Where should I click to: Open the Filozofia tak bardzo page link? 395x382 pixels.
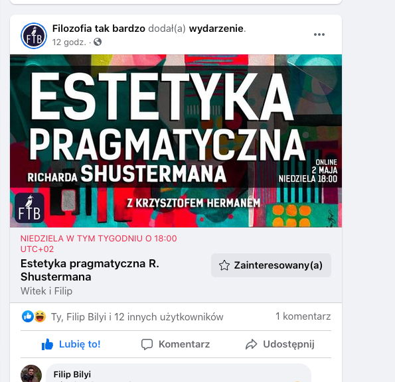tap(98, 29)
